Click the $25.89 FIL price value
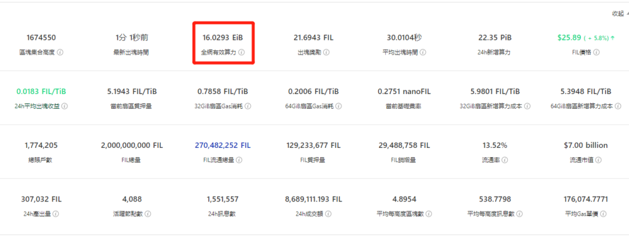 [569, 37]
